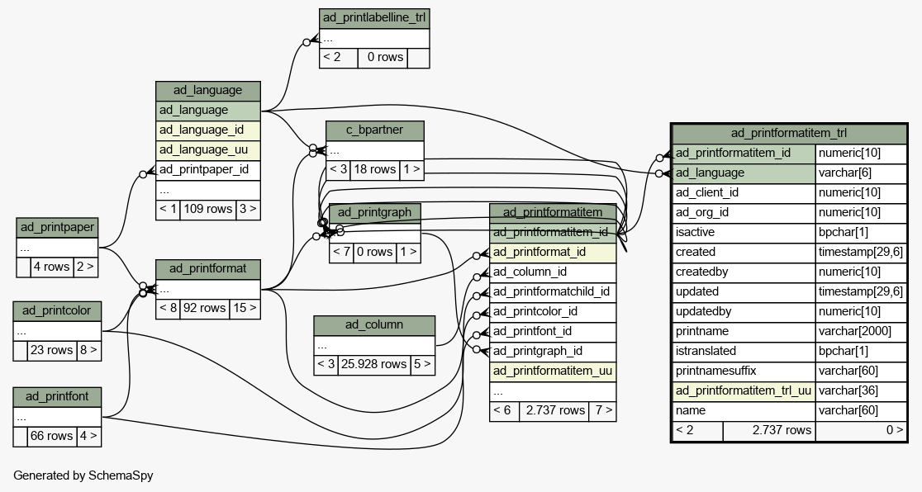Click the ad_printfont table title
Image resolution: width=922 pixels, height=492 pixels.
coord(57,396)
